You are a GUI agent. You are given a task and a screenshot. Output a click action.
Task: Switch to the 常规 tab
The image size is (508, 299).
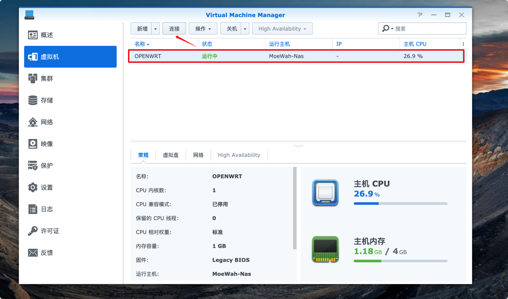143,155
